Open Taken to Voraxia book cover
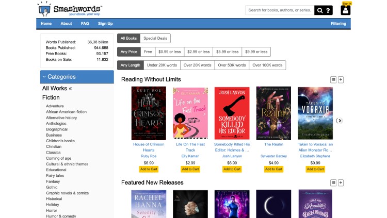 (x=315, y=113)
